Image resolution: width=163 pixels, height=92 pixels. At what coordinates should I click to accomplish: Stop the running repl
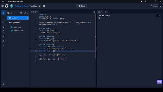coord(81,6)
